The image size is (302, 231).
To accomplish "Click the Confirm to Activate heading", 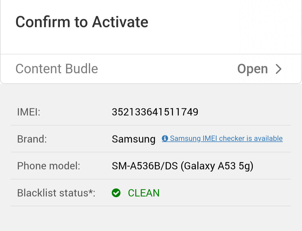I will coord(82,22).
